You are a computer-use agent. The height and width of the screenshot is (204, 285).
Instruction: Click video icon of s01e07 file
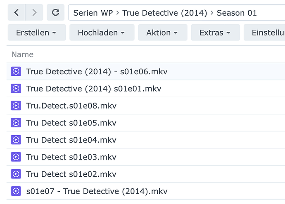tap(16, 191)
